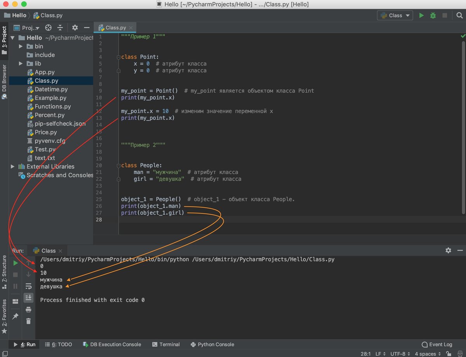Click the Run panel stop icon
The width and height of the screenshot is (466, 357).
pos(16,274)
